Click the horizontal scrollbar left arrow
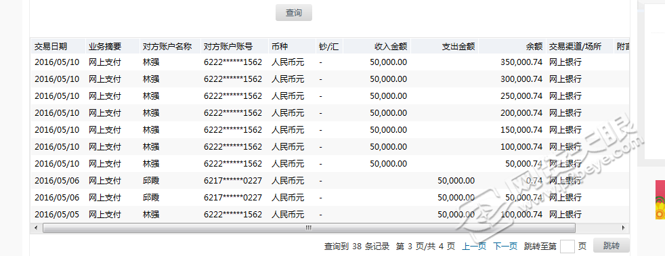Viewport: 665px width, 256px height. tap(36, 228)
